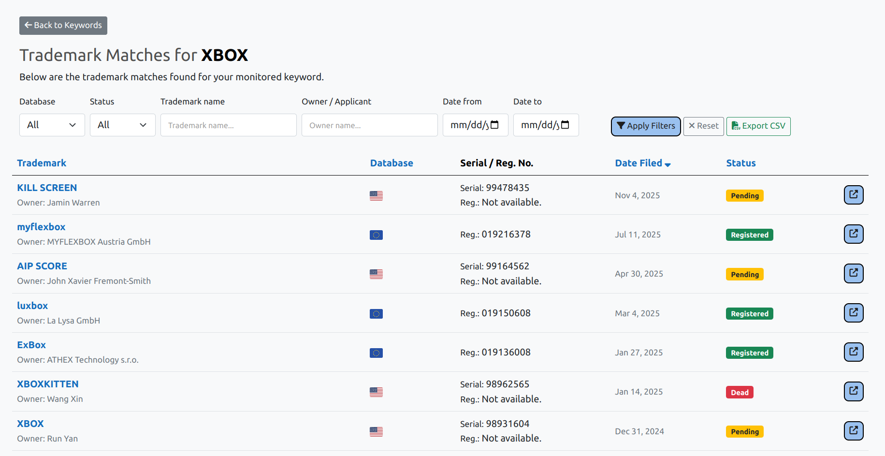The image size is (885, 456).
Task: Click the funnel icon inside Apply Filters
Action: (622, 126)
